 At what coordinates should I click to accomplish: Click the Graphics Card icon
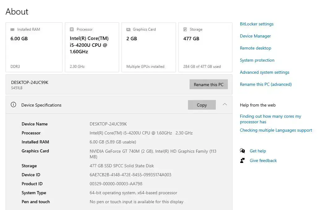pyautogui.click(x=128, y=29)
